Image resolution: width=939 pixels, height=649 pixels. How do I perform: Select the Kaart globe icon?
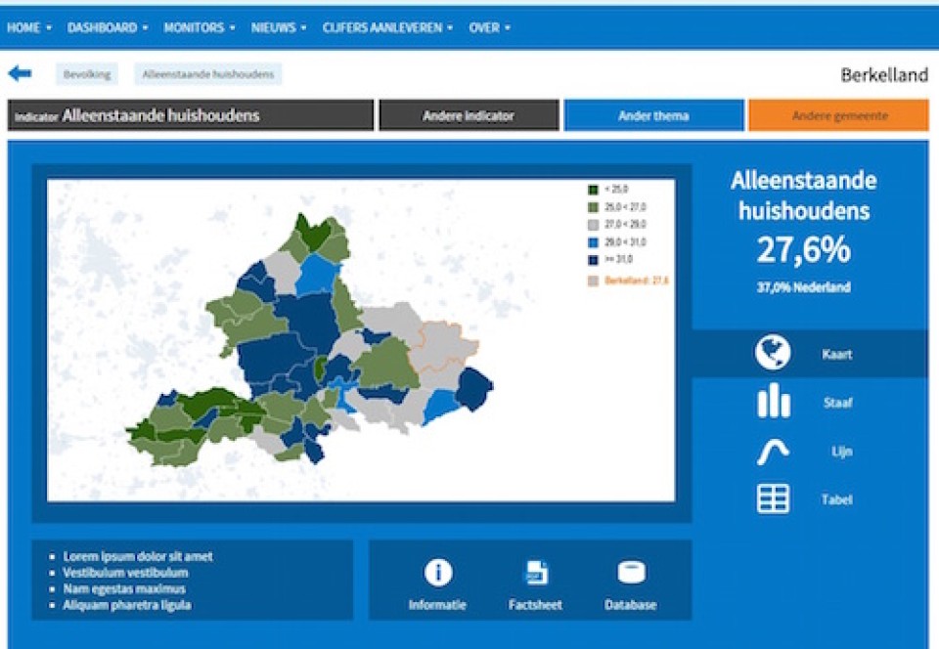773,354
